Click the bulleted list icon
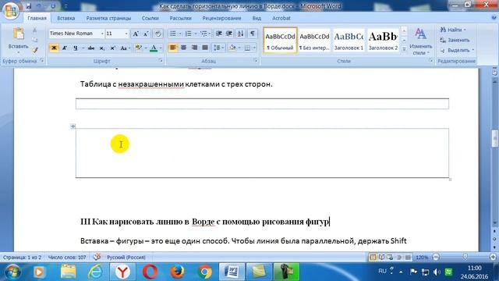The height and width of the screenshot is (281, 499). (x=173, y=34)
